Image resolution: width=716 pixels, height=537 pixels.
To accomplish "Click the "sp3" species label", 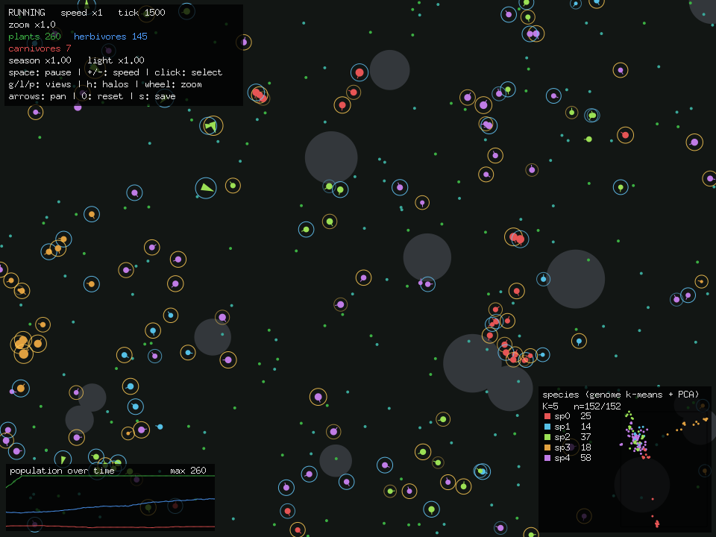I will click(562, 448).
